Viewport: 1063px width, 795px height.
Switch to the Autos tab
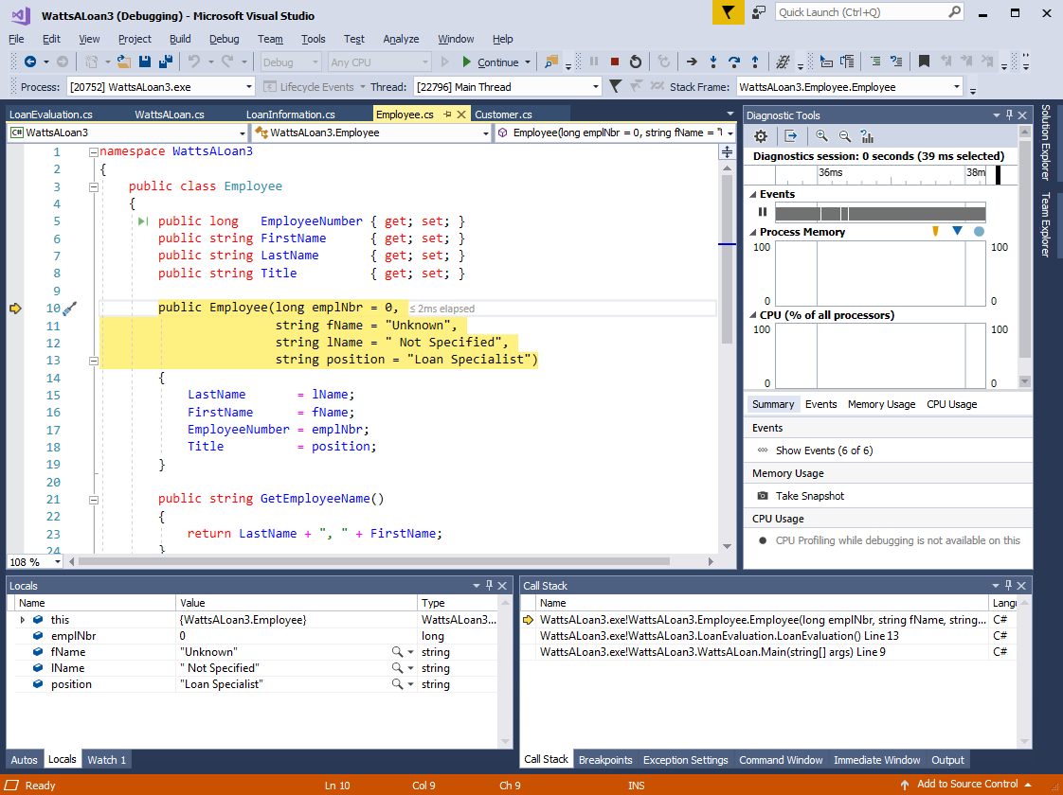[25, 760]
